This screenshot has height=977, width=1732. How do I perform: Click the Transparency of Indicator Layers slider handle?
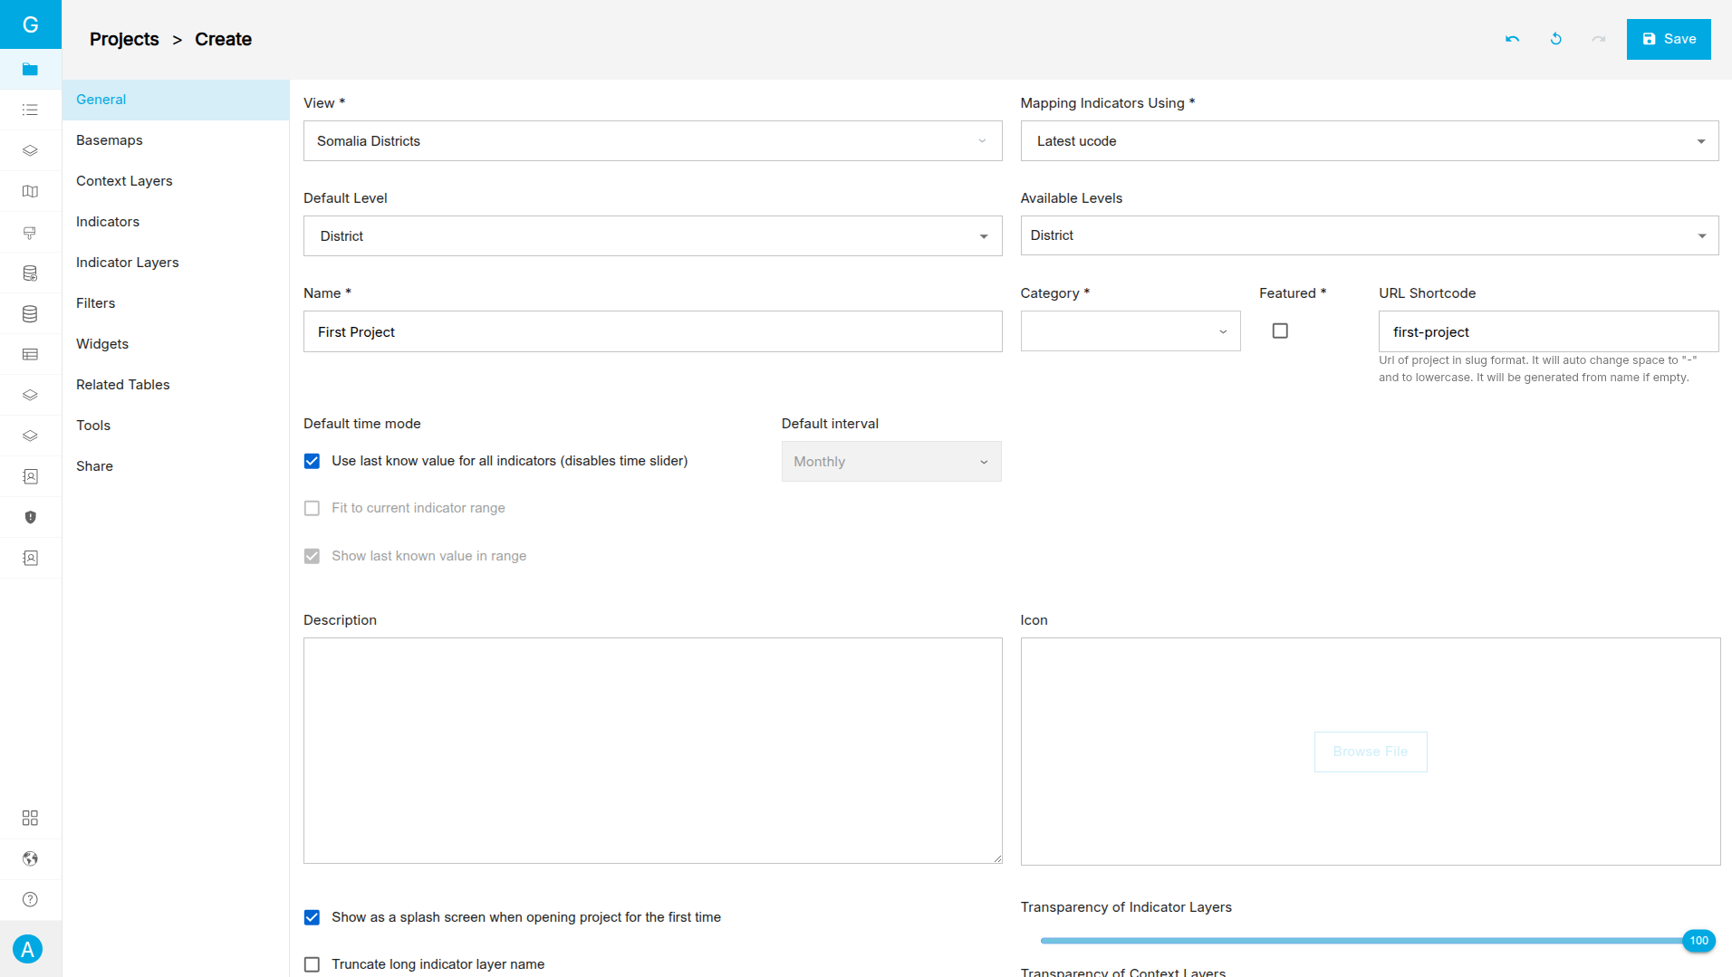pos(1698,941)
